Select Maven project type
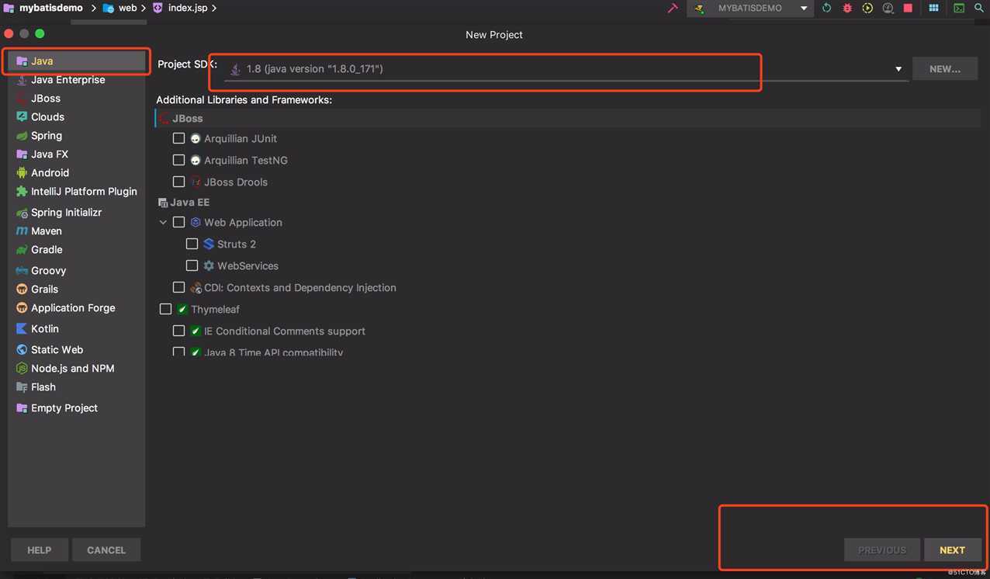 [76, 231]
